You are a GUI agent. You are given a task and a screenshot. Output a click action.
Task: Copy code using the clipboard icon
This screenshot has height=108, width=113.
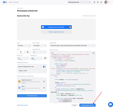[x=94, y=53]
